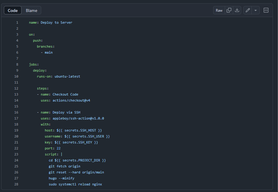Screen dimensions: 278x192
Task: Click the 'Checkout Code' step name
Action: pos(65,94)
